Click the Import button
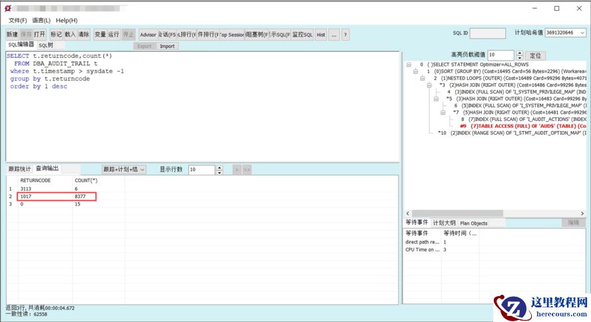The image size is (591, 322). (x=167, y=46)
